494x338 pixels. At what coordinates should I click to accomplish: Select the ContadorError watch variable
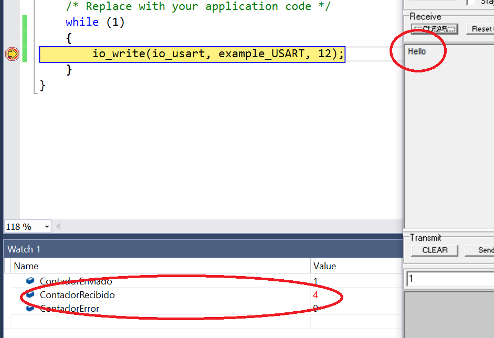pyautogui.click(x=70, y=309)
